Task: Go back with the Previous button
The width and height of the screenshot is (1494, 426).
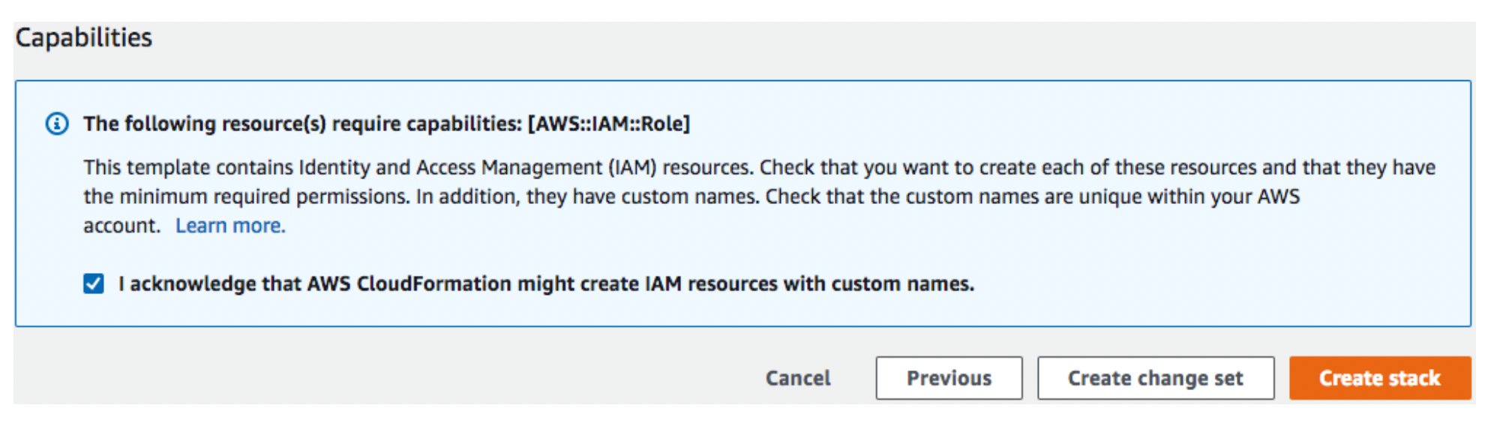Action: (949, 378)
